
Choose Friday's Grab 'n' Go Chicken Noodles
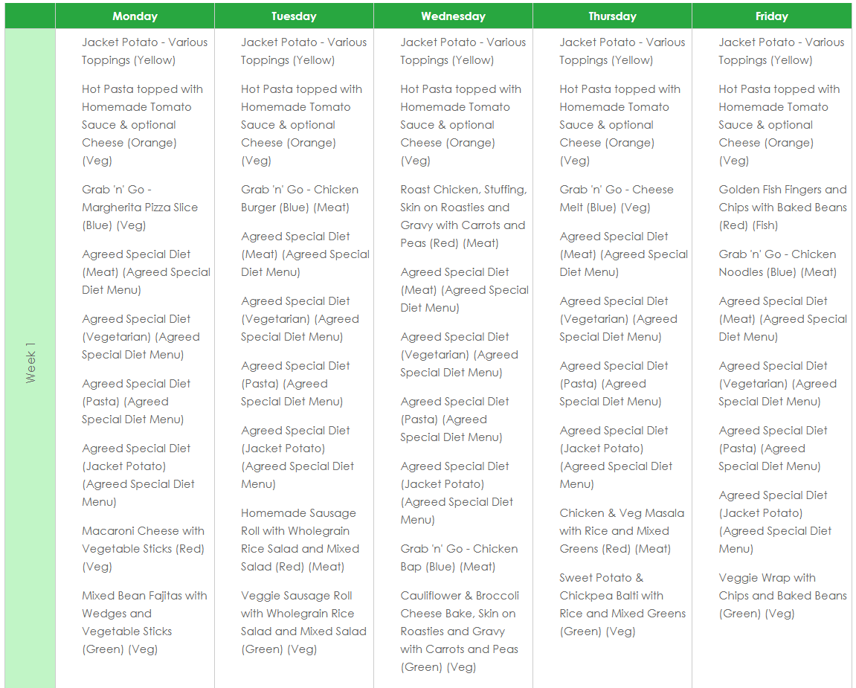[777, 263]
